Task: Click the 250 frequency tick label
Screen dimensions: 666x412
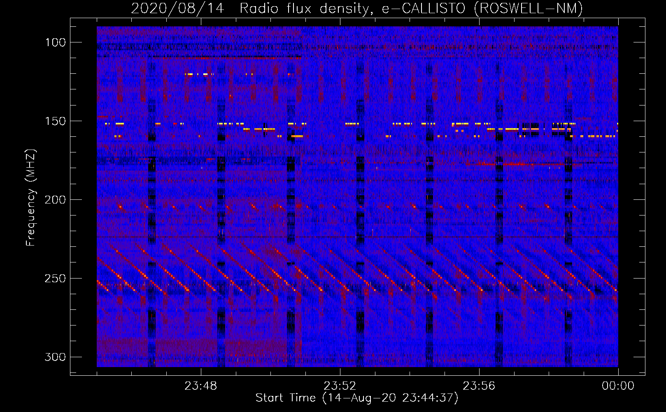Action: 55,279
